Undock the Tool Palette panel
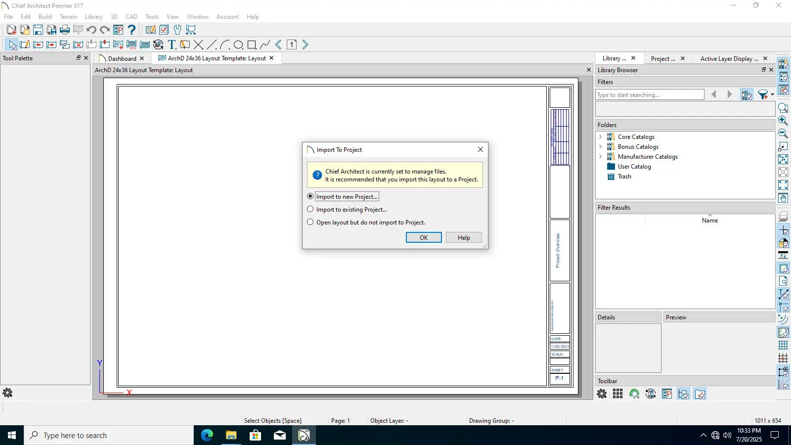This screenshot has height=445, width=791. (x=78, y=58)
